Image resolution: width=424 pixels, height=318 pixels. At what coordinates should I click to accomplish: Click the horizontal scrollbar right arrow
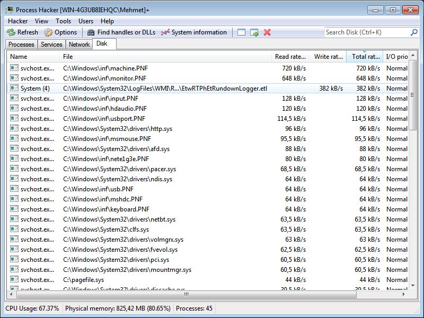pyautogui.click(x=403, y=294)
